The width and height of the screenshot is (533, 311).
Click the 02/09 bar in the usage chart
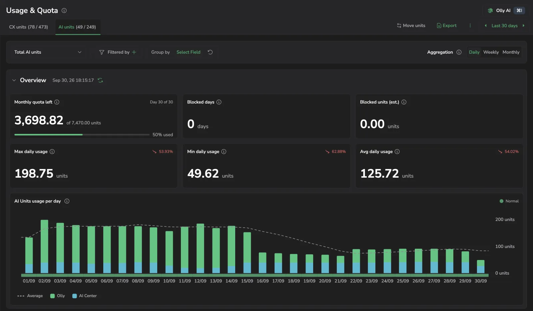click(44, 246)
